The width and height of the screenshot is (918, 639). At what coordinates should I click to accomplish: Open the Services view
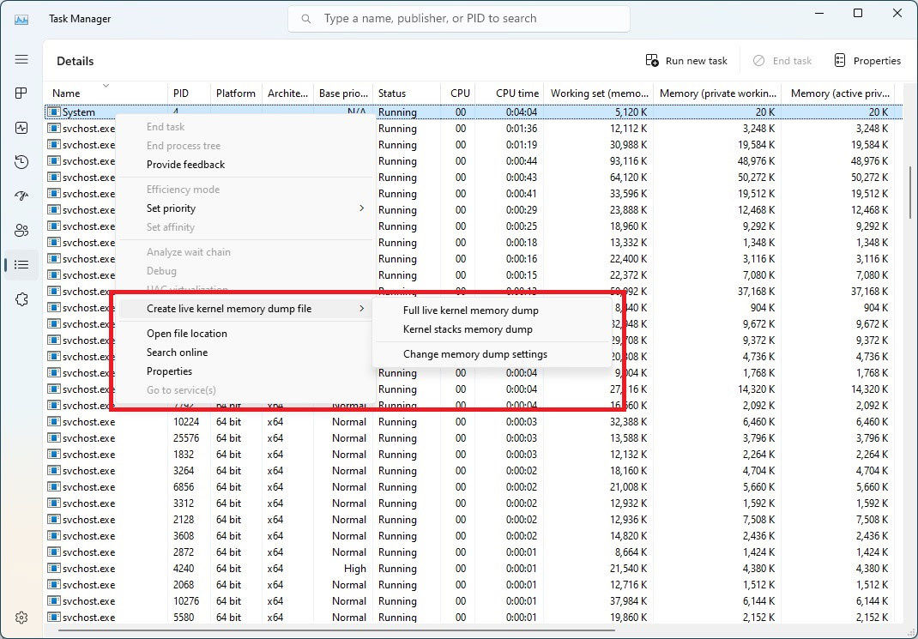click(21, 298)
